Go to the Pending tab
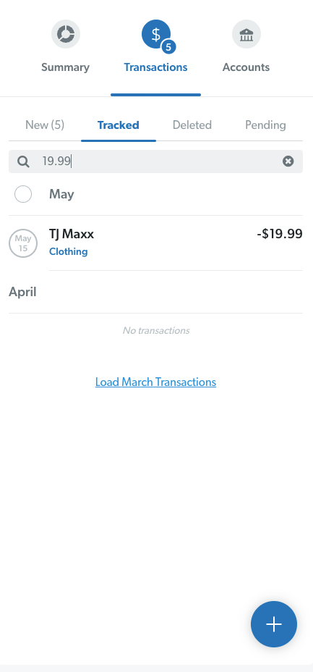This screenshot has height=672, width=313. pyautogui.click(x=265, y=125)
